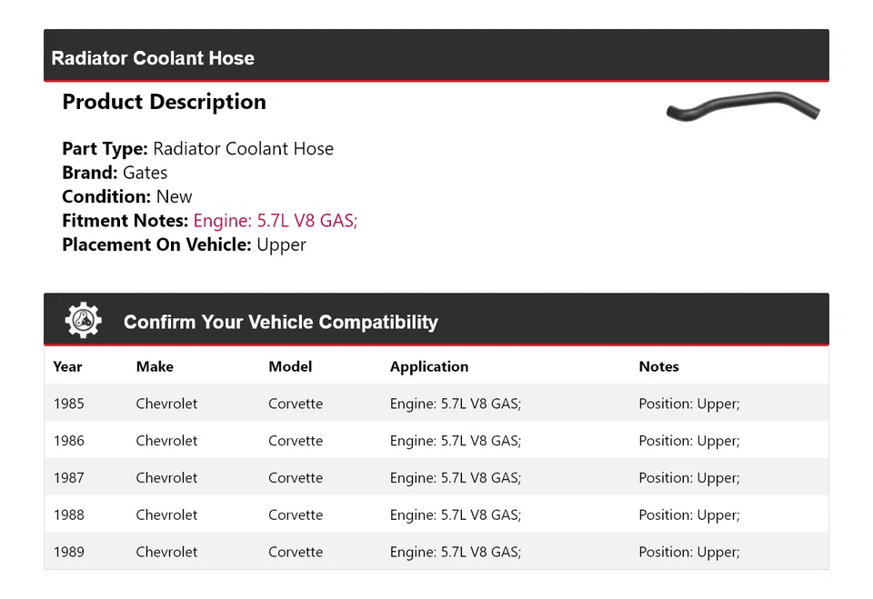Click the Radiator Coolant Hose header
Viewport: 873px width, 599px height.
(153, 58)
